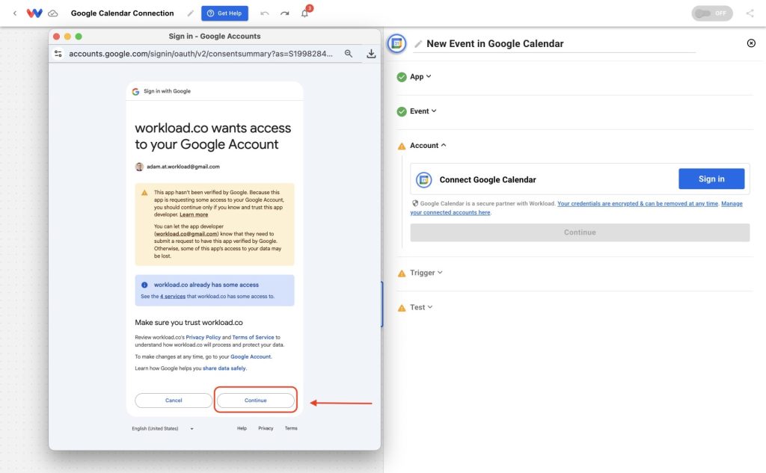Click the share icon at top right
Screen dimensions: 766x473
750,13
